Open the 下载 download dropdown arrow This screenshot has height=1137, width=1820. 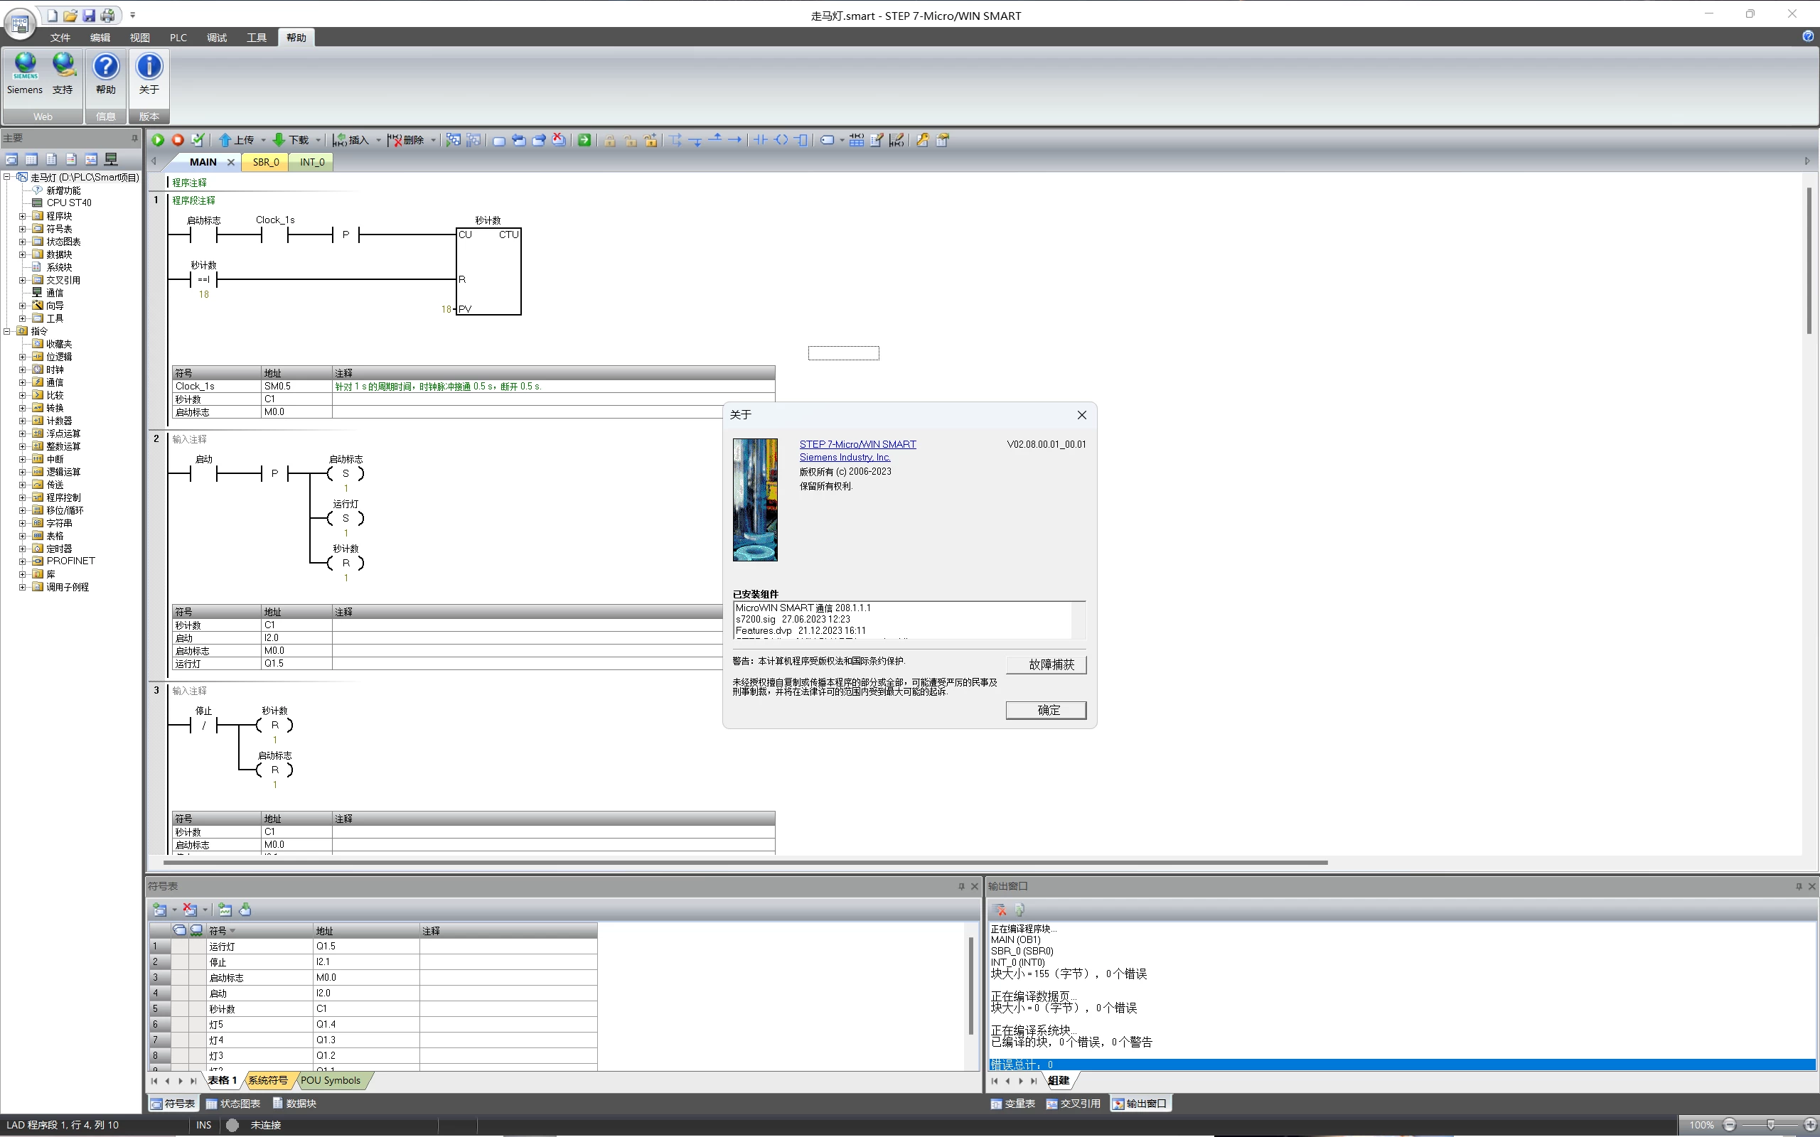pyautogui.click(x=318, y=140)
